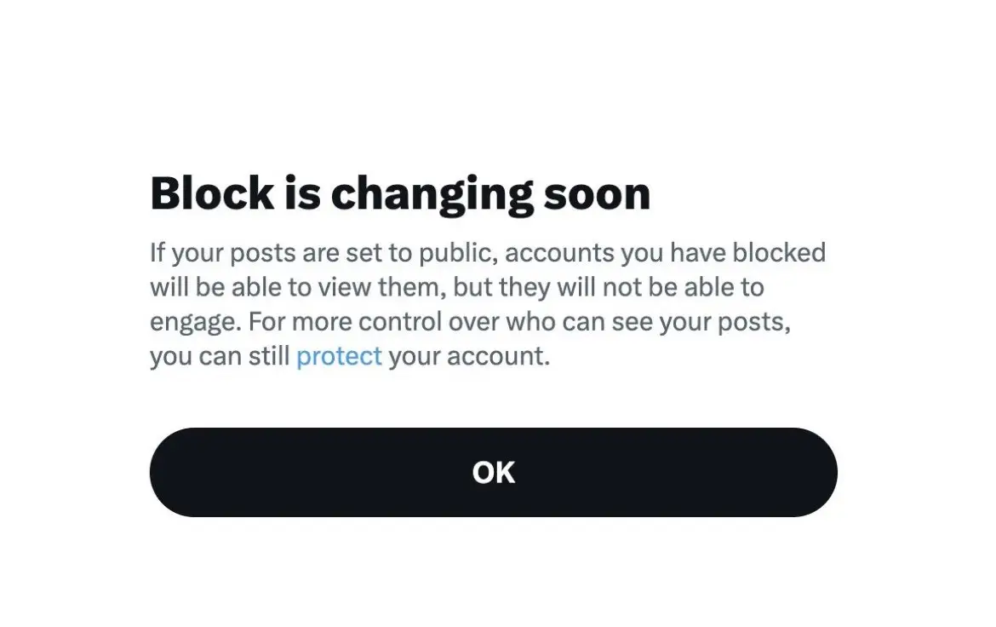This screenshot has height=627, width=996.
Task: Select the phrase your account
Action: coord(471,355)
